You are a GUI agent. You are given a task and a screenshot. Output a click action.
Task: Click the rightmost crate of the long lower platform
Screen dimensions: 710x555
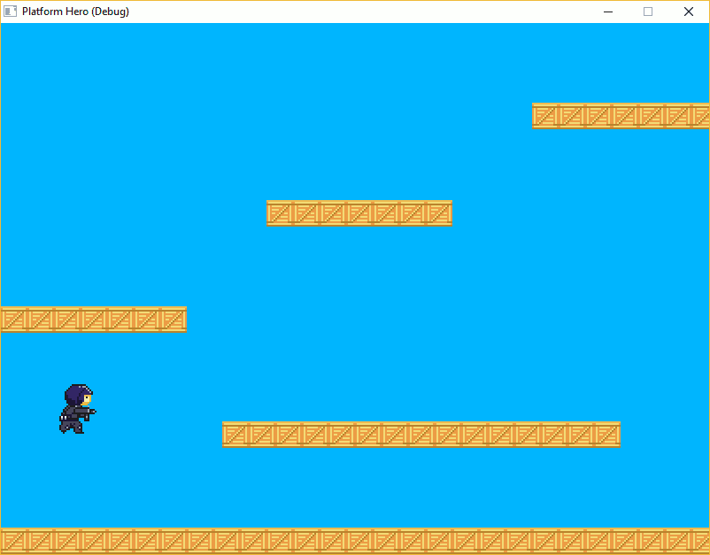pyautogui.click(x=607, y=434)
